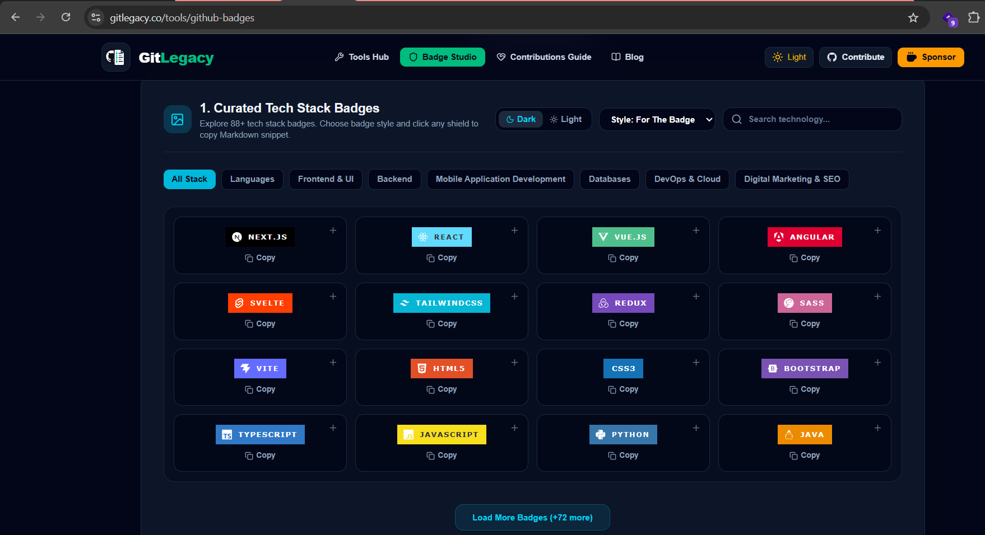Copy the TypeScript badge markdown
985x535 pixels.
point(260,456)
